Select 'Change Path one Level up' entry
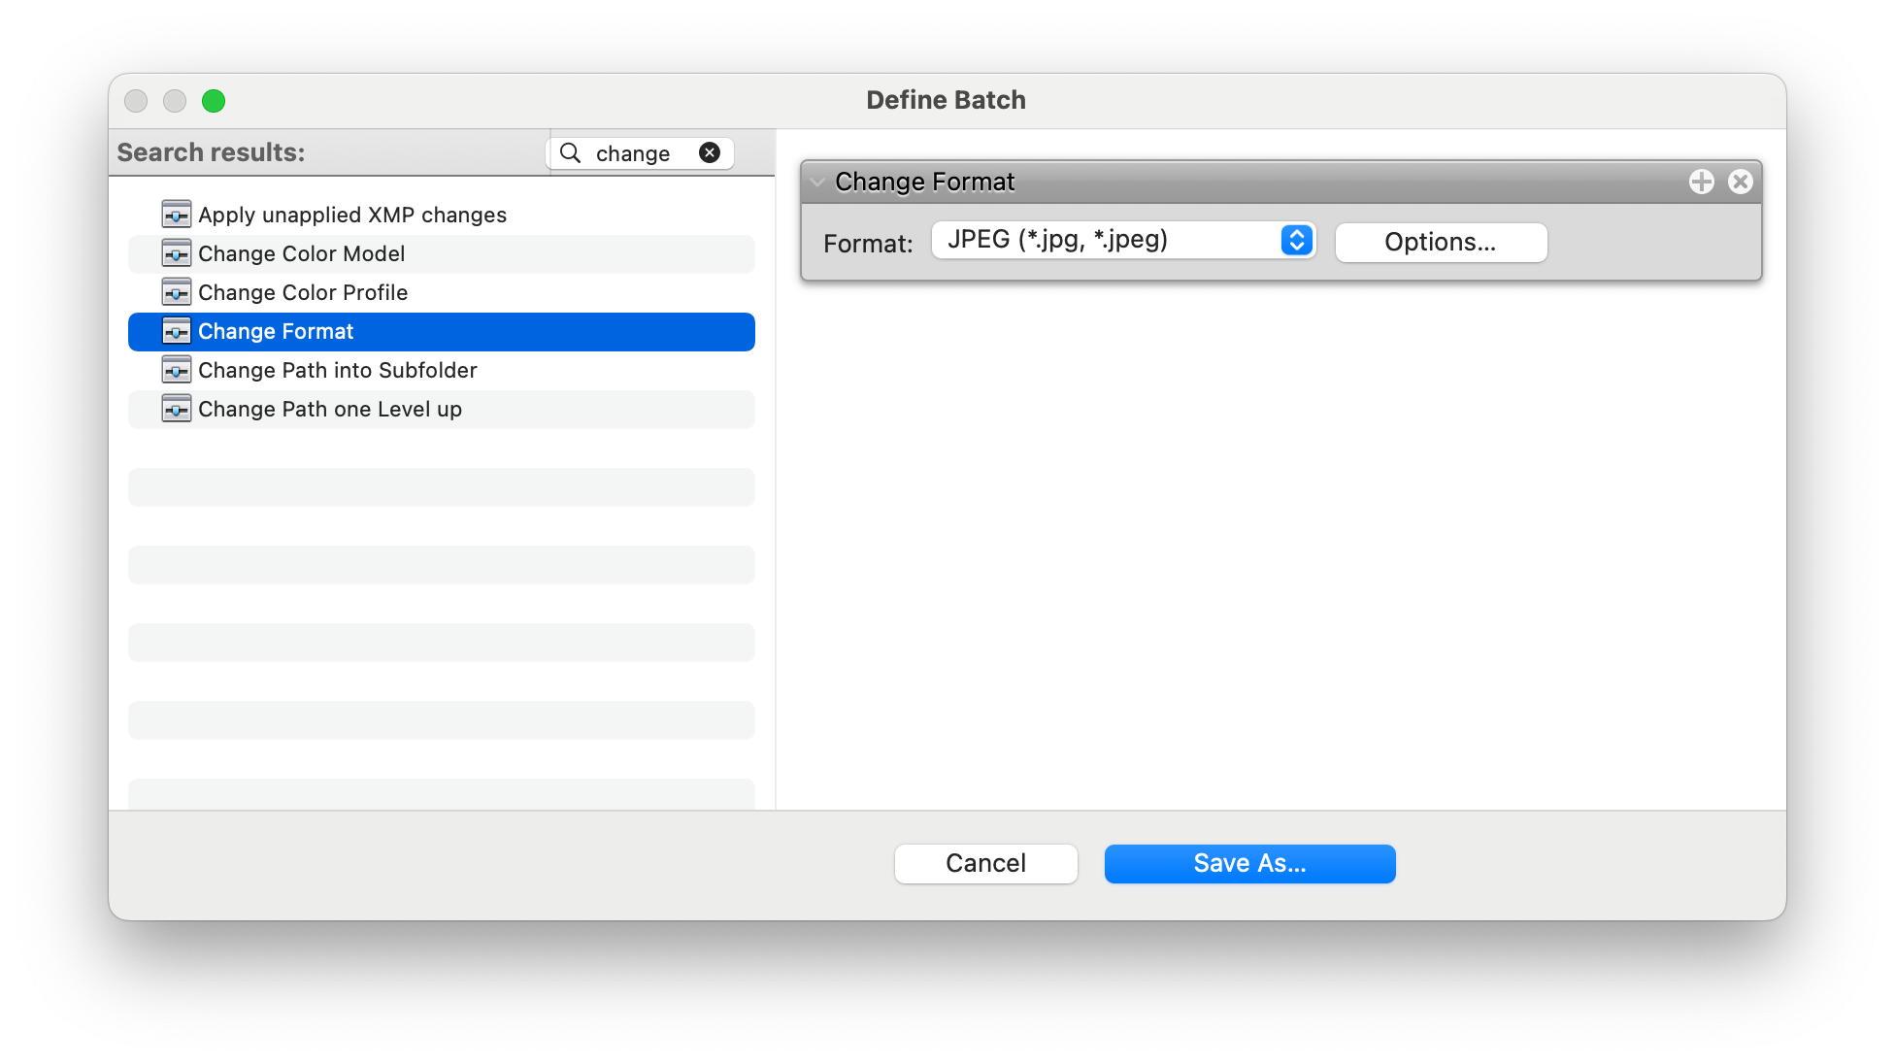The height and width of the screenshot is (1064, 1895). pyautogui.click(x=441, y=409)
